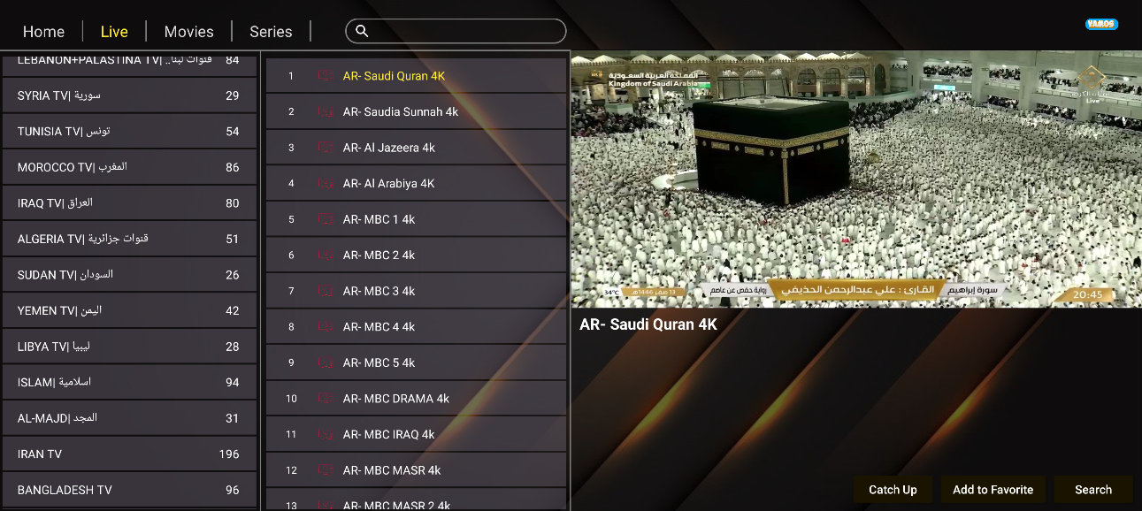The image size is (1142, 511).
Task: Open the SUDAN TV category
Action: pyautogui.click(x=128, y=275)
